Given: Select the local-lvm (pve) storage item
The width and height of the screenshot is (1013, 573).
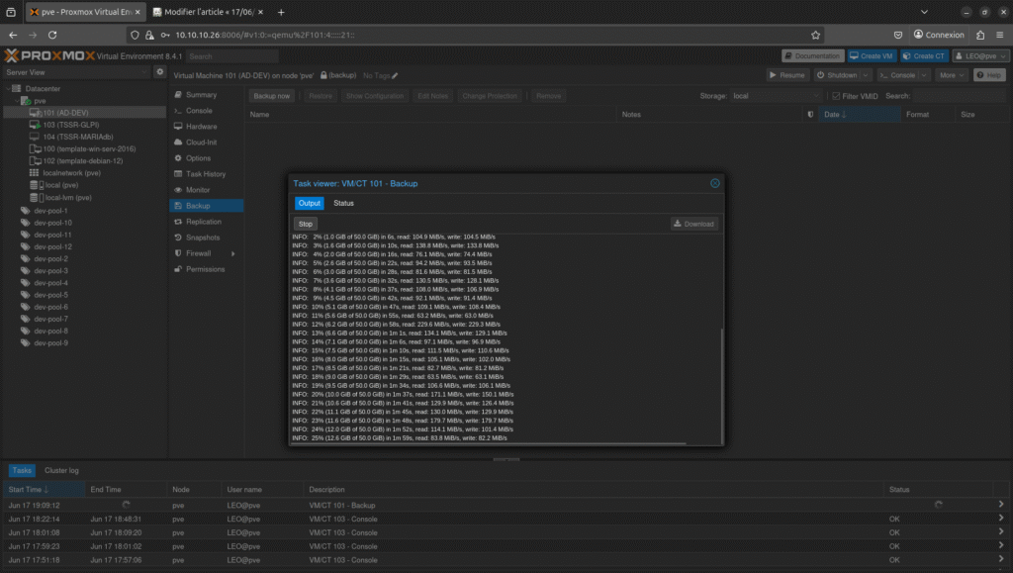Looking at the screenshot, I should click(68, 197).
